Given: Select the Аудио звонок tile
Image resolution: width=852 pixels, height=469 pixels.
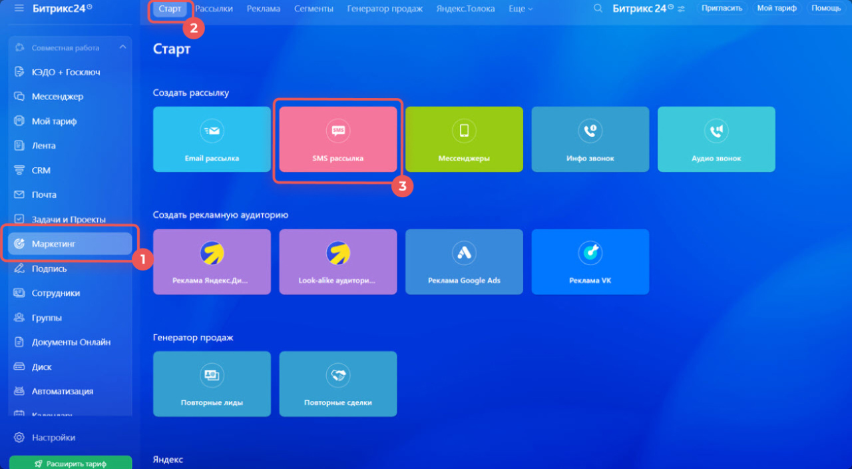Looking at the screenshot, I should (x=716, y=139).
